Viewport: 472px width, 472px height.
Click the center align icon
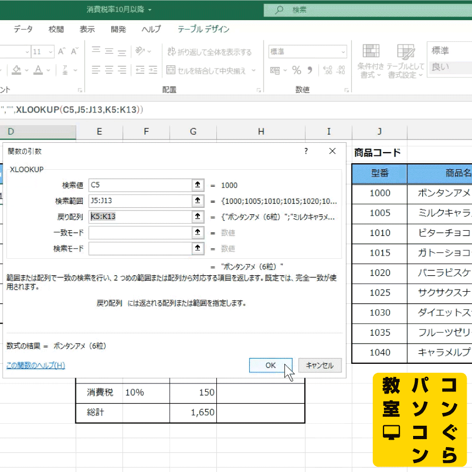coord(109,70)
